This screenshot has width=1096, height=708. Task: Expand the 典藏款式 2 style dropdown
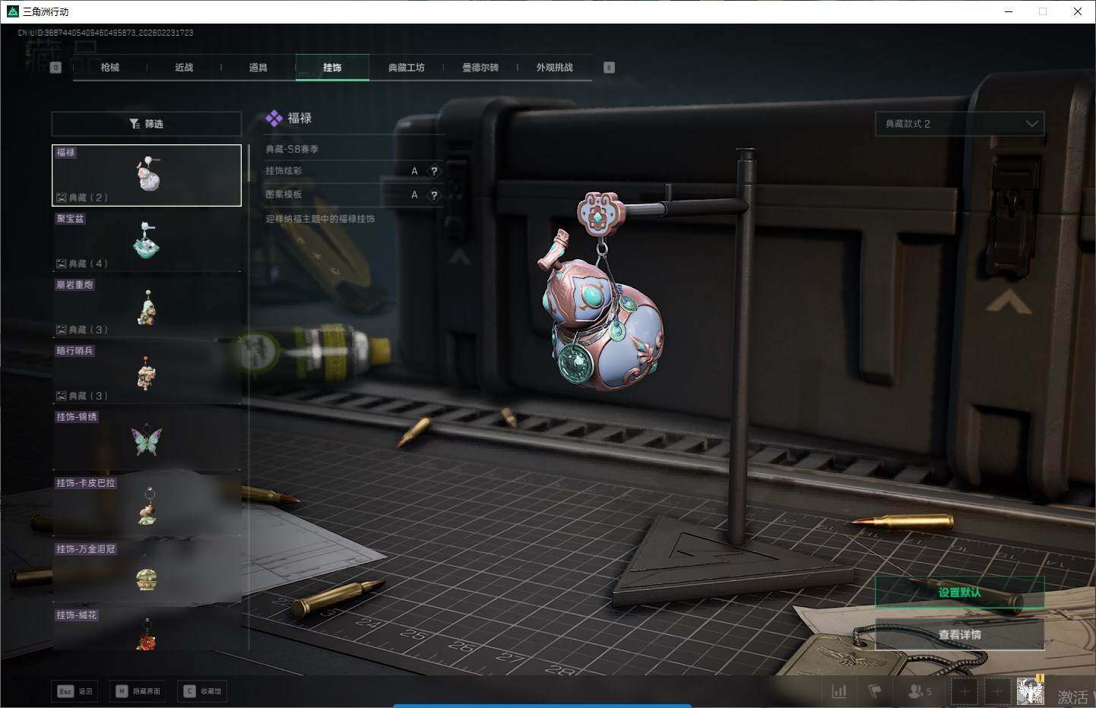pyautogui.click(x=960, y=124)
